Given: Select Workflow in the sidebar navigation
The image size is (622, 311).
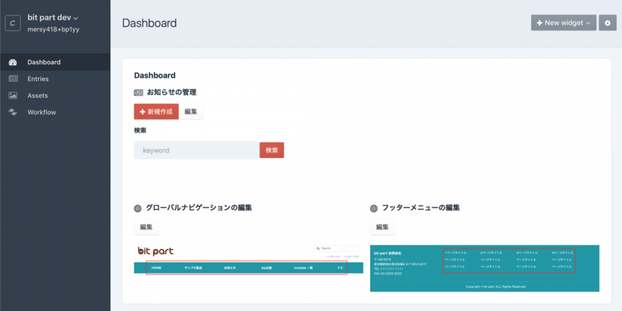Looking at the screenshot, I should tap(41, 112).
